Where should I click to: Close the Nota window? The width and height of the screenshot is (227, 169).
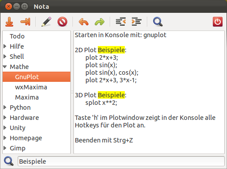(8, 7)
